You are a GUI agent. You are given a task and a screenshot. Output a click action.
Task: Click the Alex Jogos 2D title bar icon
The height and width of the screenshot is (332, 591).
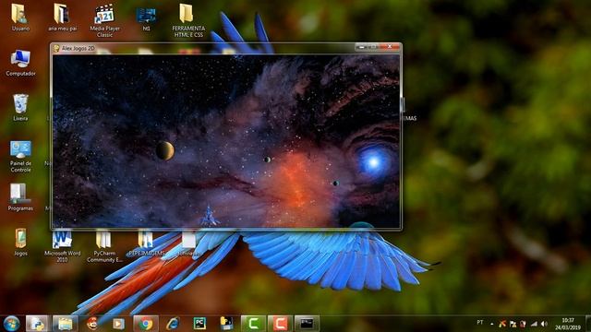pos(56,48)
